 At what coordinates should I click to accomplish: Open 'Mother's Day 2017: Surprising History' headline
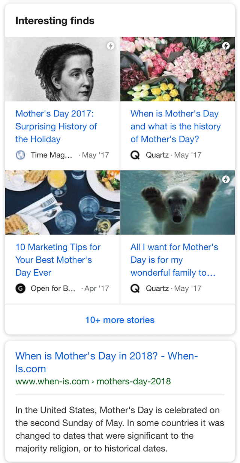pyautogui.click(x=56, y=126)
